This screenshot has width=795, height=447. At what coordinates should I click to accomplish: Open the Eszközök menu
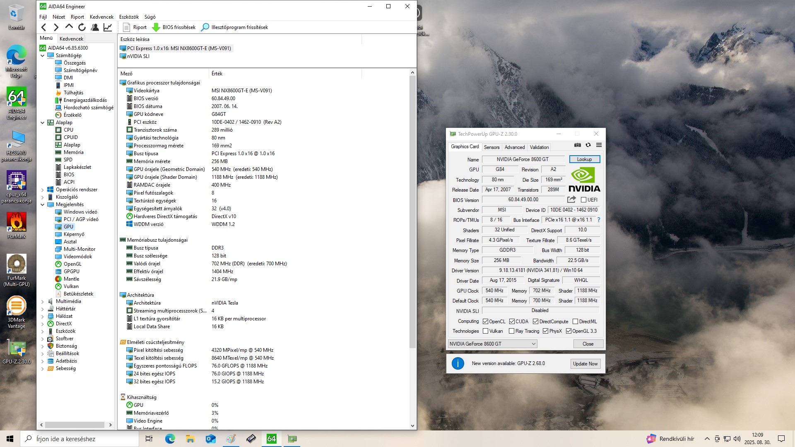point(129,17)
